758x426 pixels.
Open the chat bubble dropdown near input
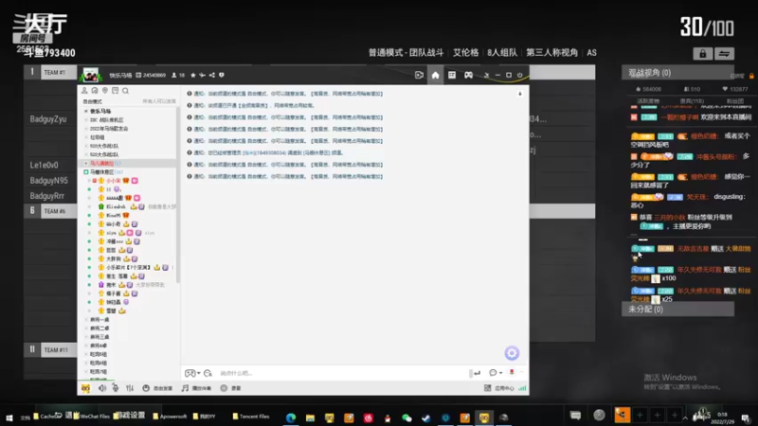coord(496,373)
